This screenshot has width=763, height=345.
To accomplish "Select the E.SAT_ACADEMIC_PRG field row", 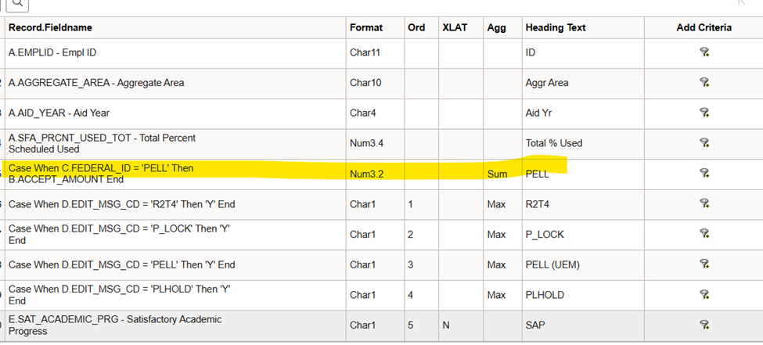I will click(115, 325).
